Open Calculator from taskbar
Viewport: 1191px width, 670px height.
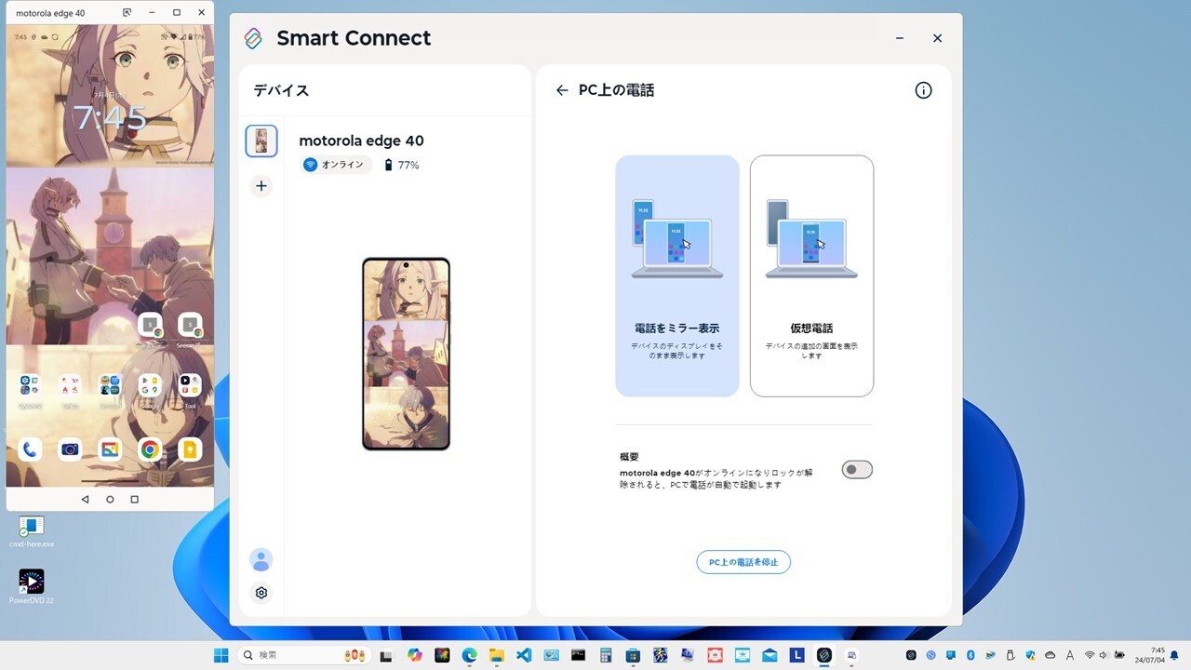(x=606, y=655)
